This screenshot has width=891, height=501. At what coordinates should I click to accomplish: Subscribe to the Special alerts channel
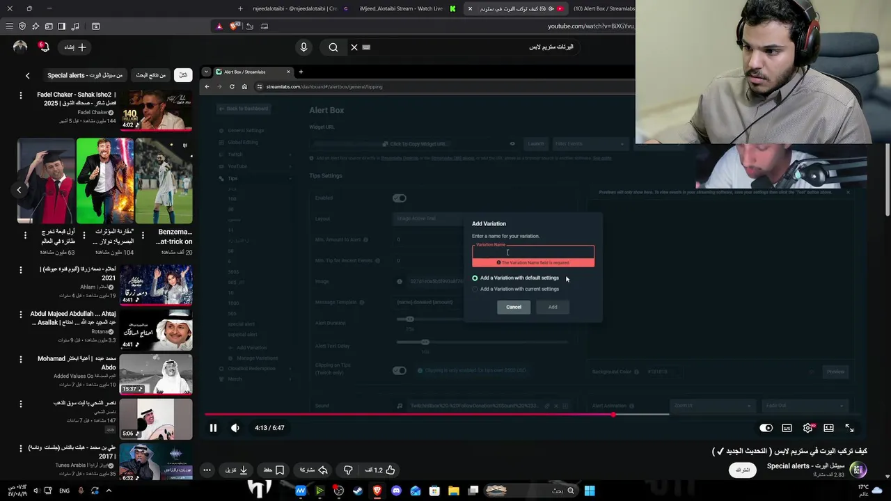point(743,470)
